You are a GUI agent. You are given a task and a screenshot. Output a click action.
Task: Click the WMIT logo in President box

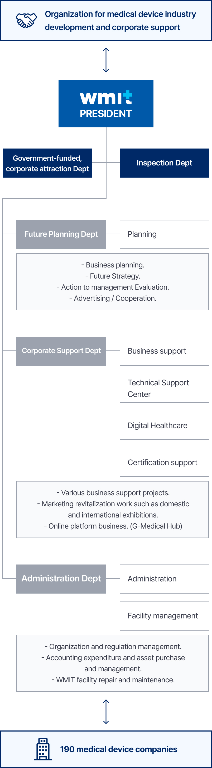106,98
